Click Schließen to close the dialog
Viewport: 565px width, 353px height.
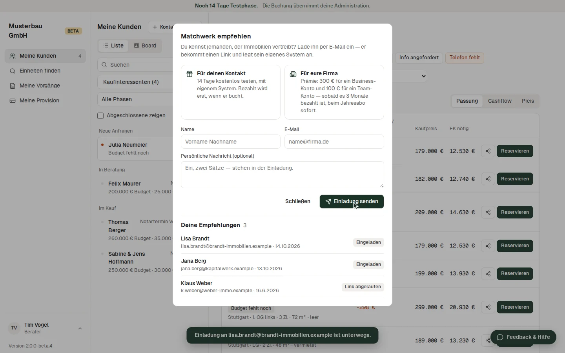point(298,202)
